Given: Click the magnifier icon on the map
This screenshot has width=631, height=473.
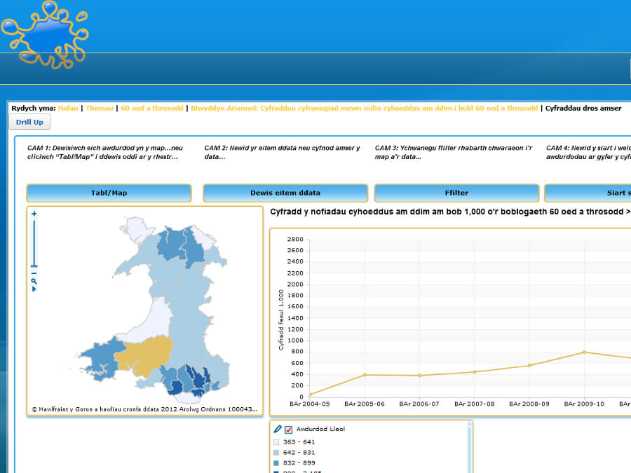Looking at the screenshot, I should click(x=34, y=281).
